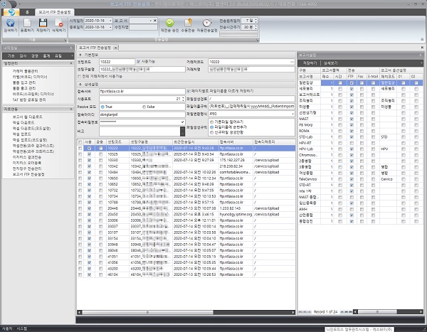Toggle the 전체 거래처에서 사용가능 checkbox
The image size is (427, 332).
(79, 77)
